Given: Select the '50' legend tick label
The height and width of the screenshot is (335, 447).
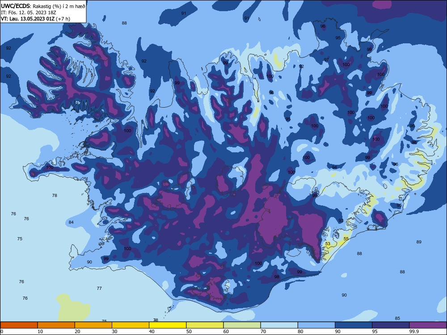Looking at the screenshot, I should click(189, 331).
